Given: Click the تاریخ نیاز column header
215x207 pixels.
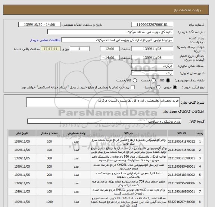Looking at the screenshot, I should [22, 133].
